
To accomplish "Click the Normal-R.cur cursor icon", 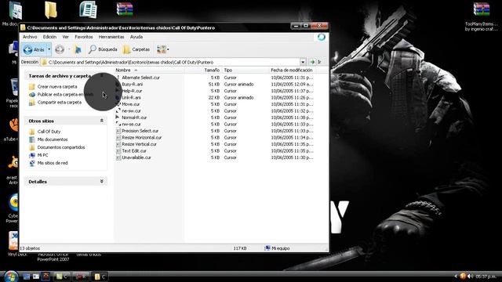I will tap(118, 117).
